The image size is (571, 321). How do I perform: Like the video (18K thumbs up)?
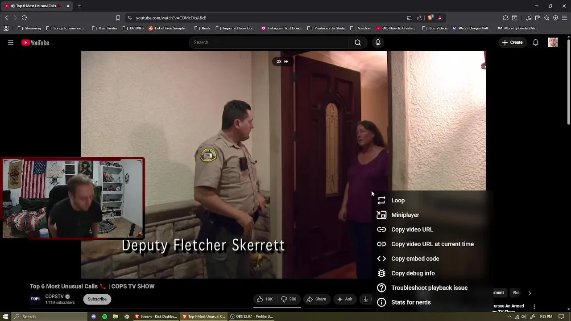click(x=265, y=299)
